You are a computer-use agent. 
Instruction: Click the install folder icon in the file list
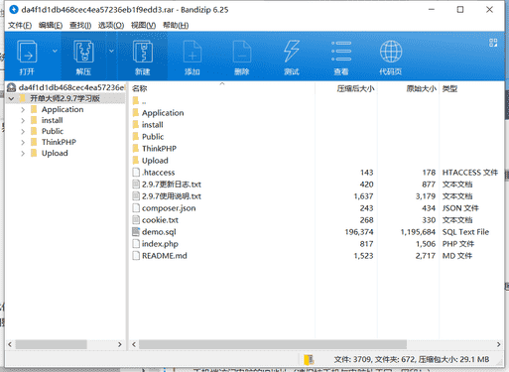click(x=136, y=125)
